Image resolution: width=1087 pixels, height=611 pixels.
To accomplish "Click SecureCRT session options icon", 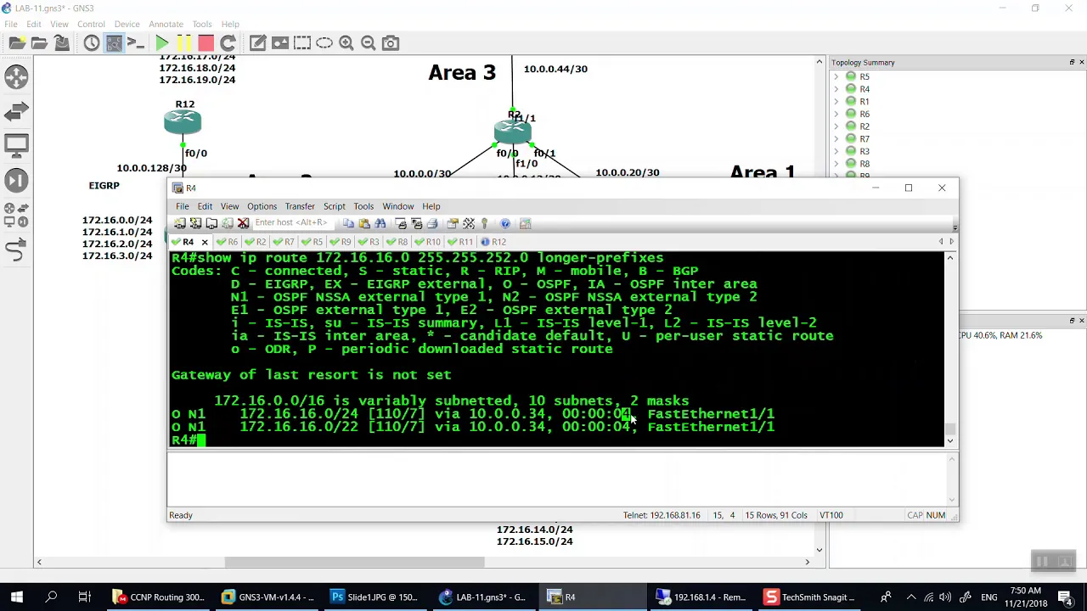I will pos(452,223).
